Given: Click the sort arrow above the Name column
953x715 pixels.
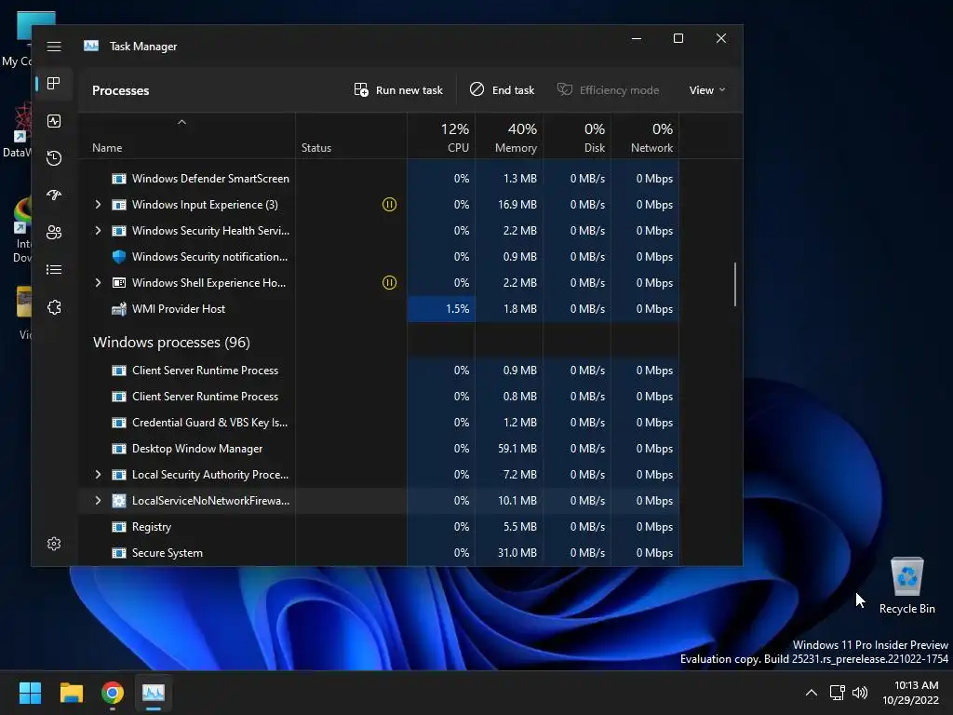Looking at the screenshot, I should coord(181,122).
